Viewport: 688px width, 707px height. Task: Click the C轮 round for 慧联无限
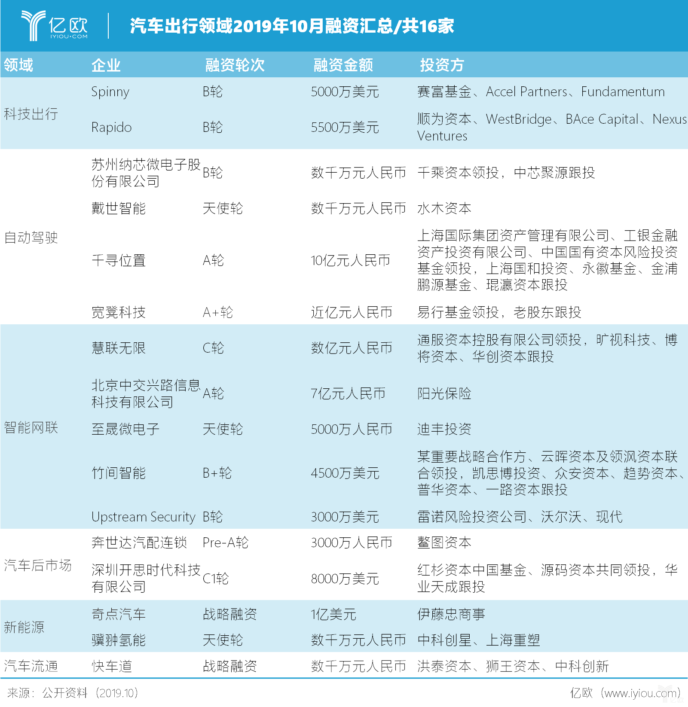[x=213, y=348]
